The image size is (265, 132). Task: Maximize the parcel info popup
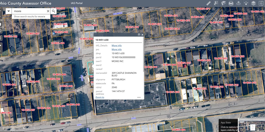click(x=139, y=35)
